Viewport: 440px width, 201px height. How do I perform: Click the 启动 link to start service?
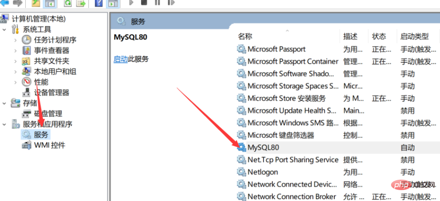pos(120,59)
